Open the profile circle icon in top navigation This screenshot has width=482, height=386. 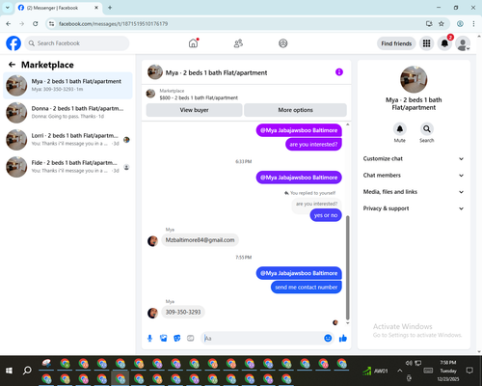coord(283,43)
